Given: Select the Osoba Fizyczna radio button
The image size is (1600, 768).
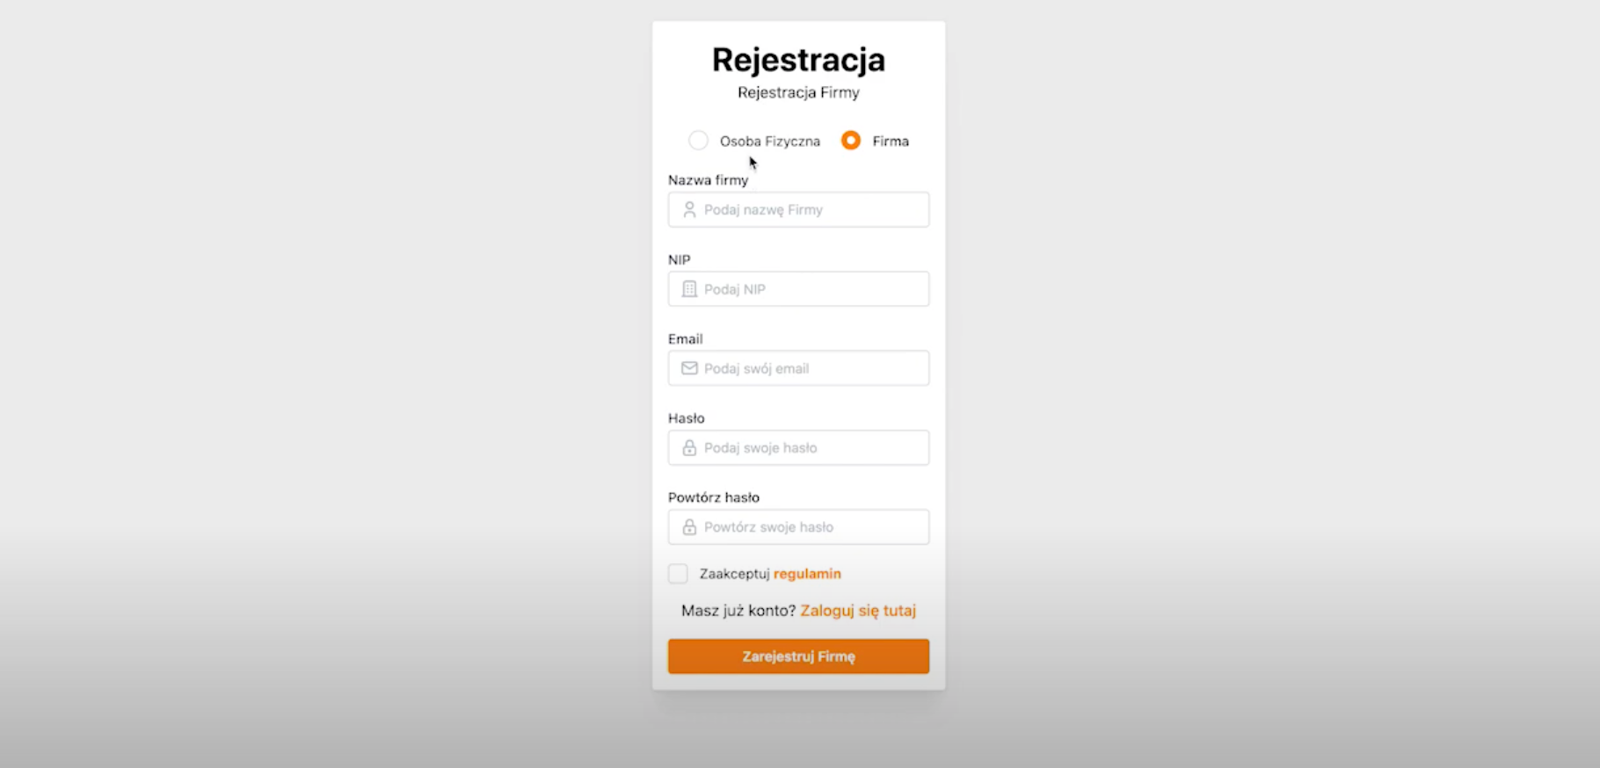Looking at the screenshot, I should [x=698, y=141].
